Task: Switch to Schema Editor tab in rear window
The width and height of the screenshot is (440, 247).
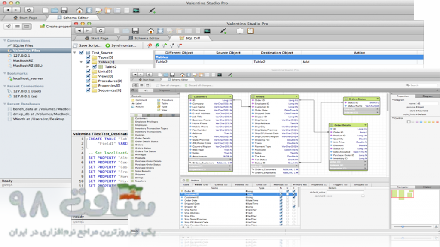Action: (x=73, y=18)
